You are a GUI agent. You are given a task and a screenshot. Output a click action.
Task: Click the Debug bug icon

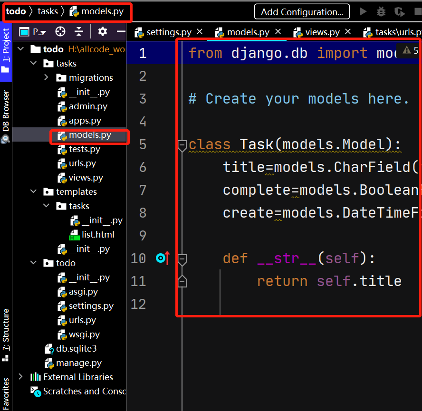(x=381, y=12)
